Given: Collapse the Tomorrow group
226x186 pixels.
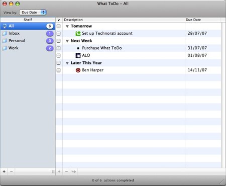Looking at the screenshot, I should point(67,26).
